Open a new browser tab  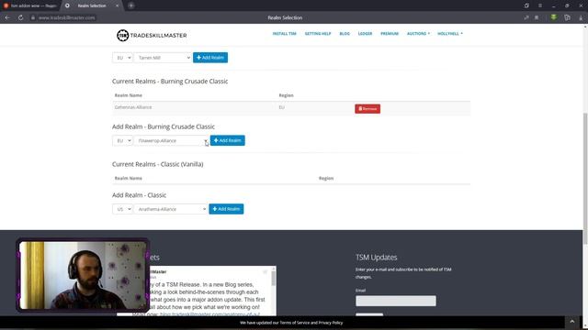tap(131, 5)
